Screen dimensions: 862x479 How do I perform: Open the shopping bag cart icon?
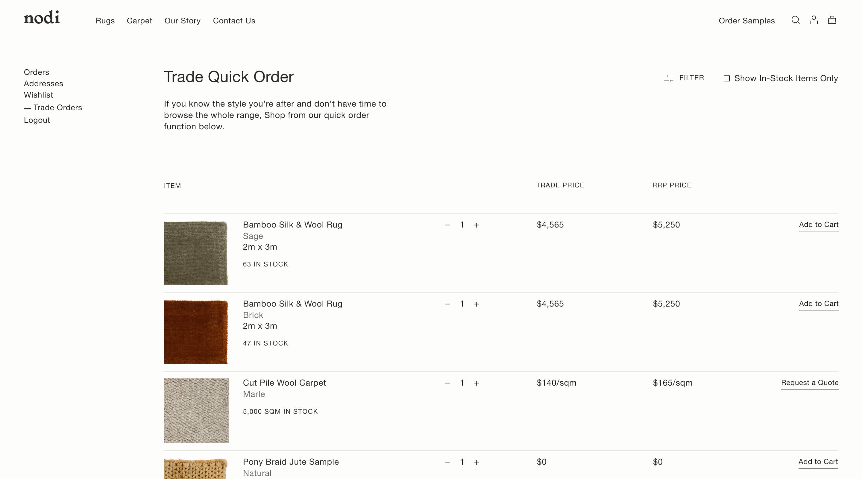point(832,20)
